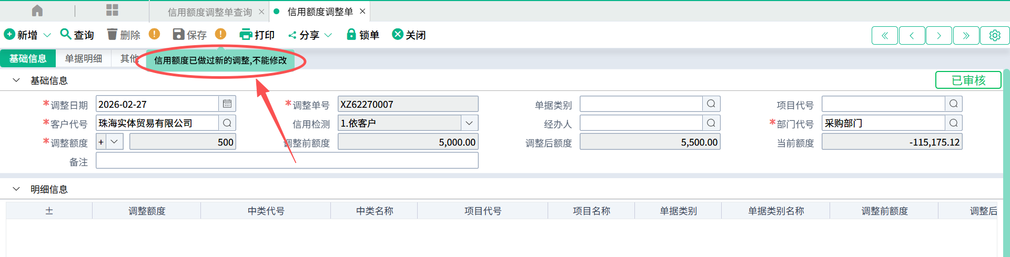Open the settings gear icon
This screenshot has height=257, width=1010.
(995, 35)
